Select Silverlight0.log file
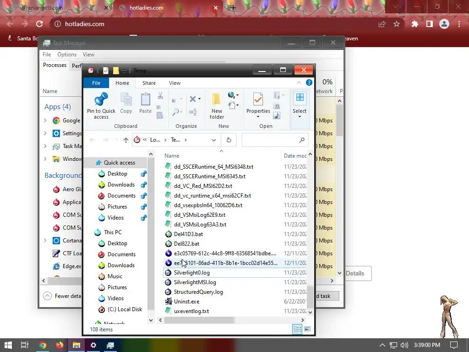This screenshot has height=352, width=469. 192,273
